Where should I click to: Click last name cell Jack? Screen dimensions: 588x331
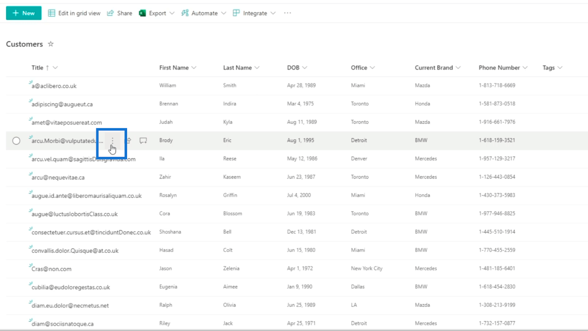tap(228, 323)
